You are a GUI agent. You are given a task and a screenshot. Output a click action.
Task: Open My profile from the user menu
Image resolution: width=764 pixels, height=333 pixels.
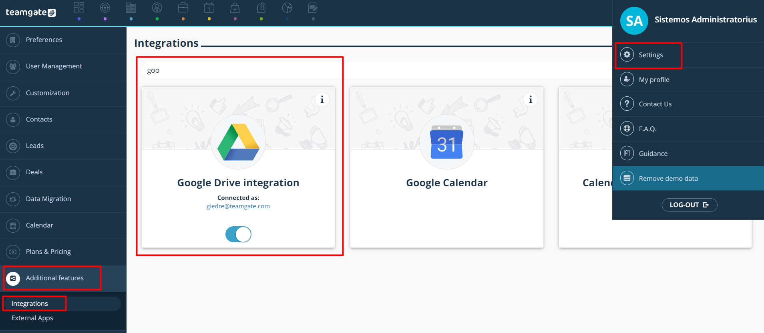click(688, 80)
